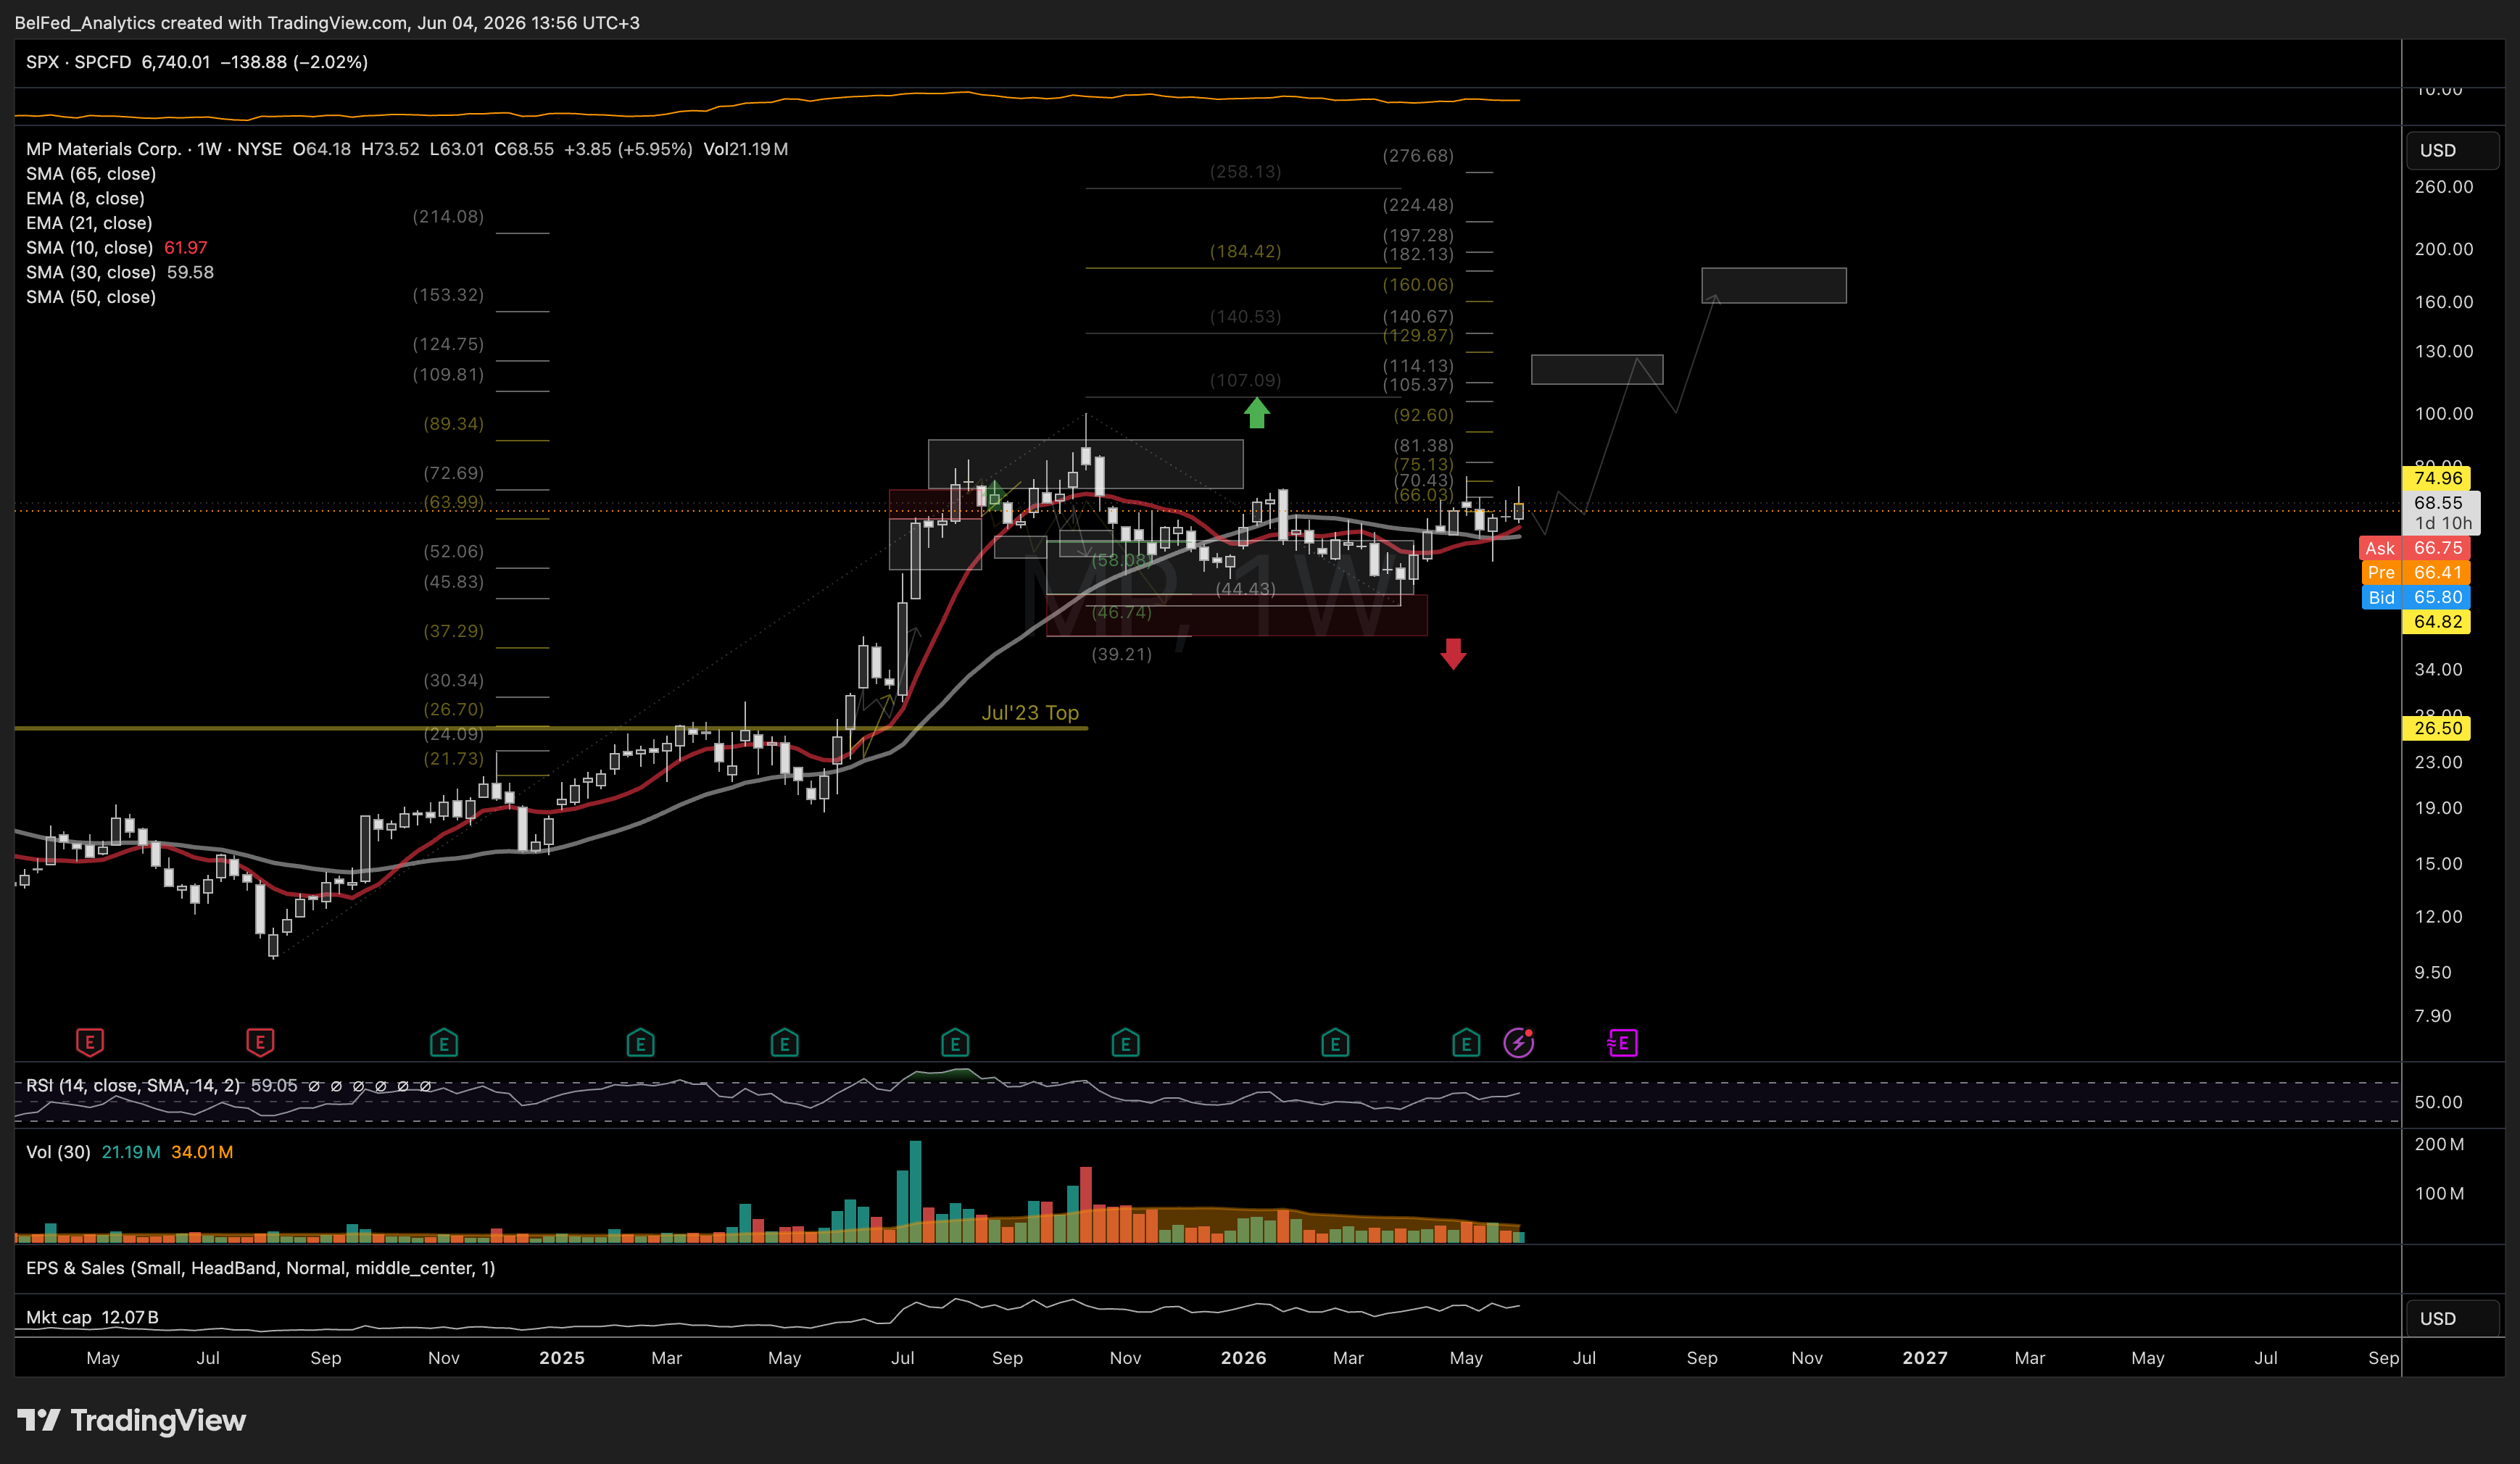Screen dimensions: 2520x1464
Task: Select the EMA (8, close) indicator legend
Action: [85, 198]
